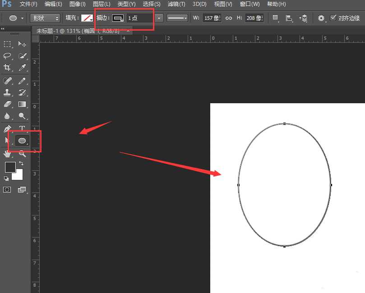Click the shape width W input field
The width and height of the screenshot is (365, 293).
(x=212, y=18)
